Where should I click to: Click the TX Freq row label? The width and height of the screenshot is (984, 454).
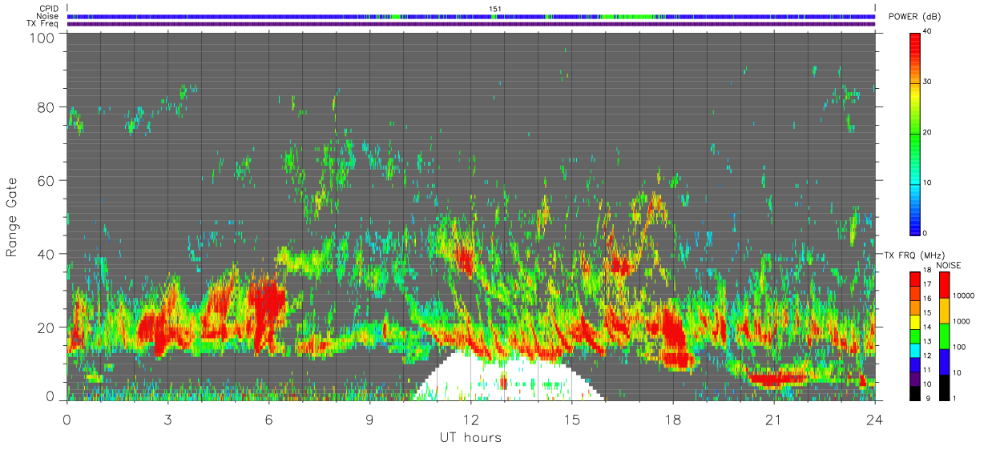(x=42, y=24)
